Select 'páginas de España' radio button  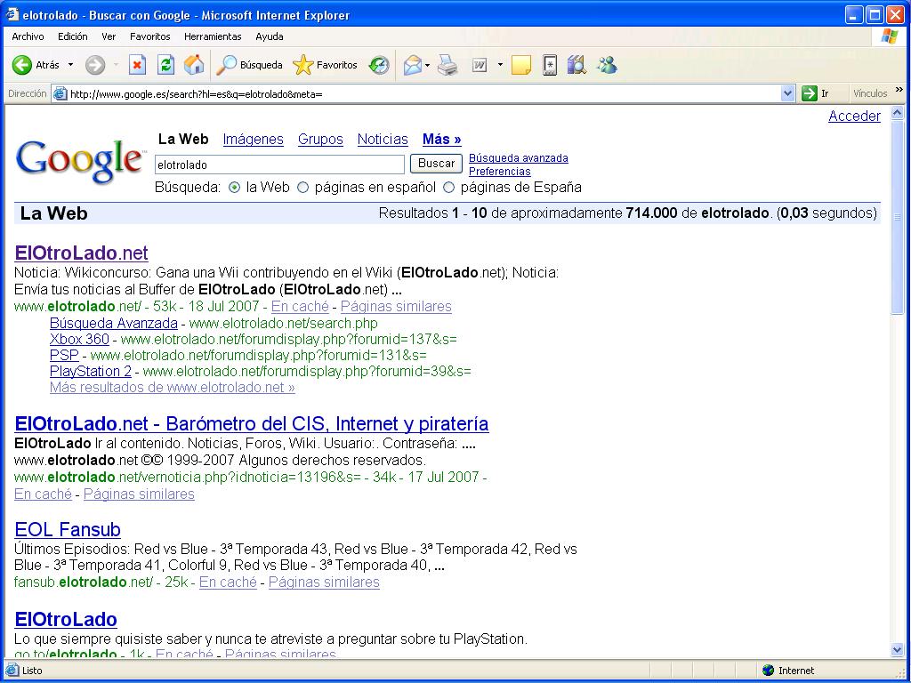449,188
